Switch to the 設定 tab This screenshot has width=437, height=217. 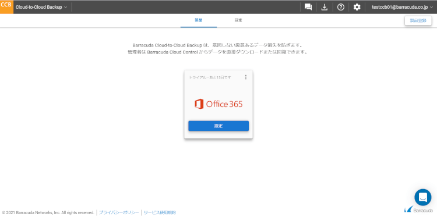pos(238,20)
